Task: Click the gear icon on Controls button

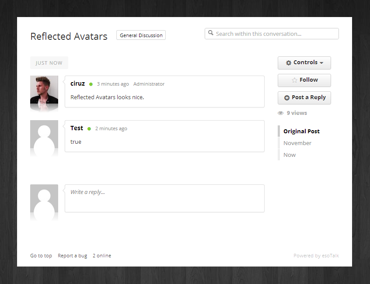Action: 289,63
